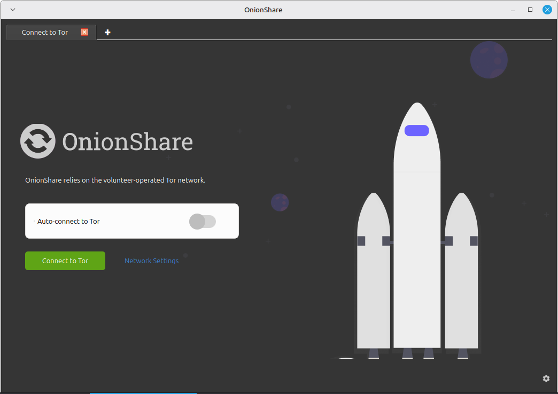Viewport: 558px width, 394px height.
Task: Open Network Settings
Action: pos(151,261)
